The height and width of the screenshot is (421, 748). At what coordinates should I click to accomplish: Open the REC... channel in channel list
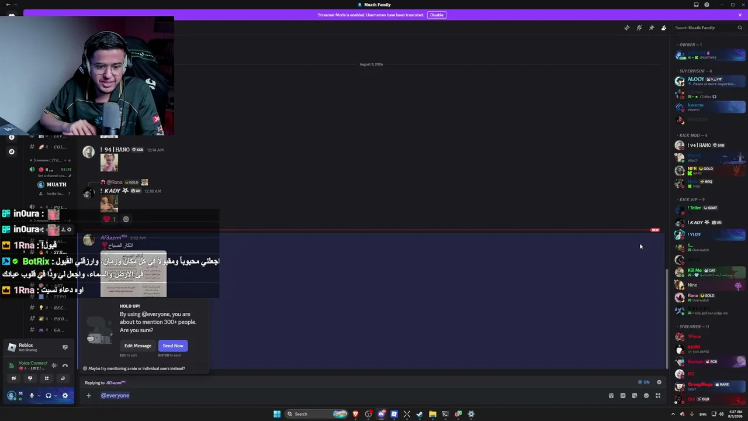(51, 308)
